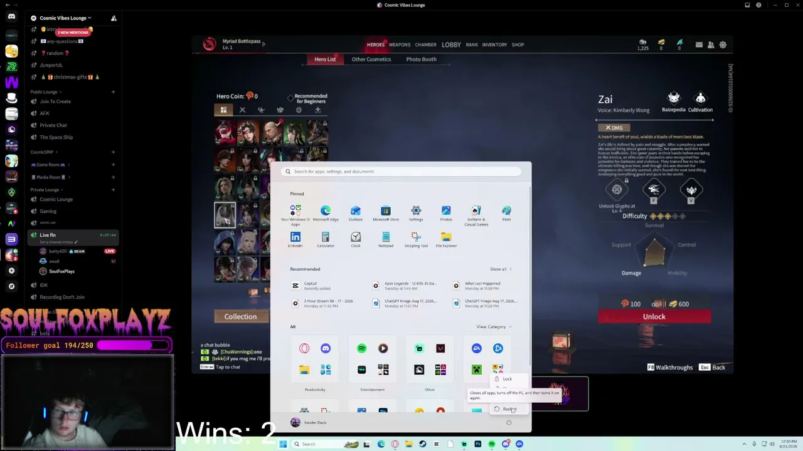The image size is (803, 451).
Task: Expand the Cosmic Vibes Lounge server menu
Action: click(x=65, y=18)
